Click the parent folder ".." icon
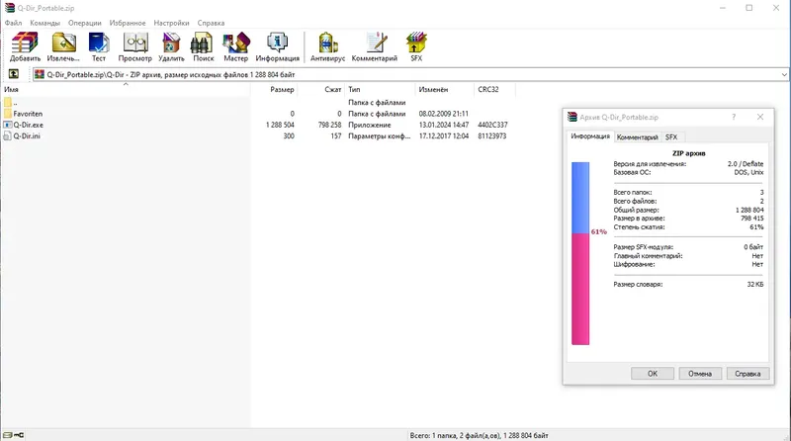Screen dimensions: 791x441 (x=8, y=103)
